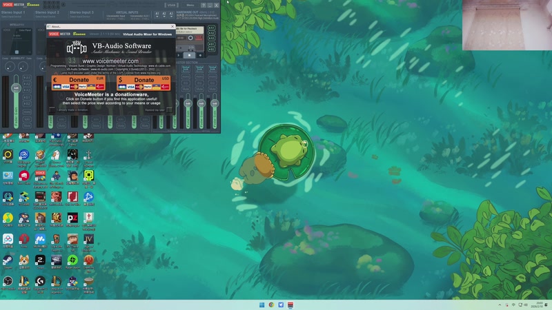Open Age of Empires IV desktop icon

click(89, 239)
